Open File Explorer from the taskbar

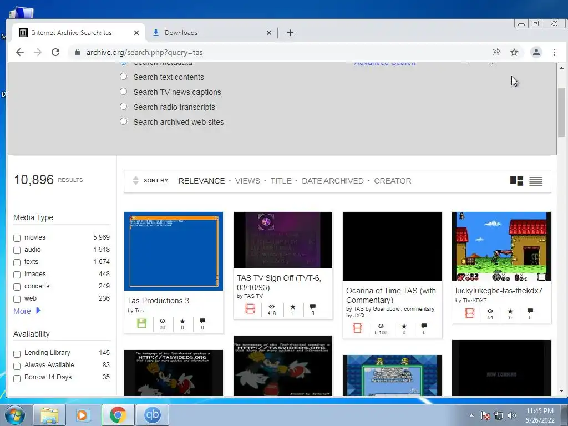49,415
